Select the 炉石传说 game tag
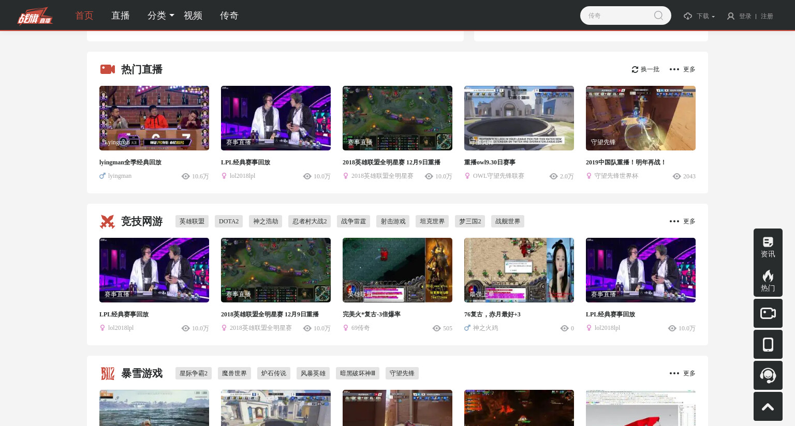The image size is (795, 426). [274, 373]
